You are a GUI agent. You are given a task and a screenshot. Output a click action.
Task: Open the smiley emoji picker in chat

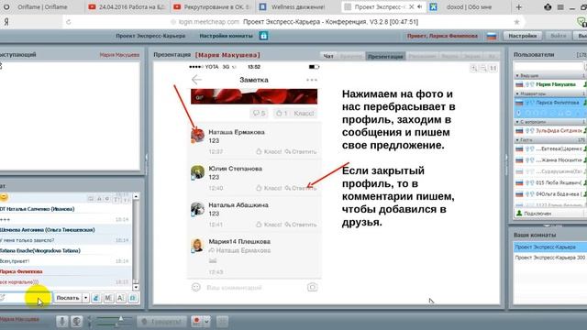(4, 197)
